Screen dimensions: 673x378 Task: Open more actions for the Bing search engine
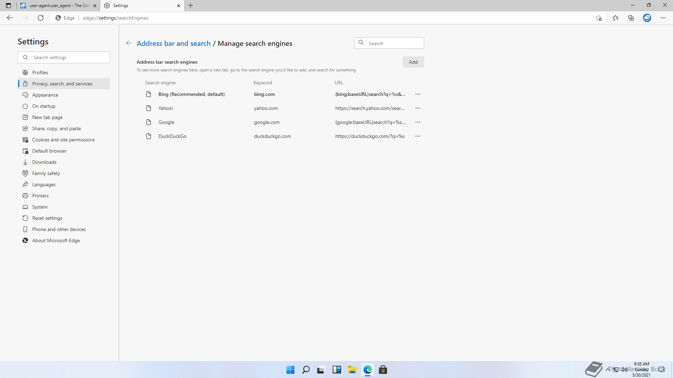pos(417,94)
